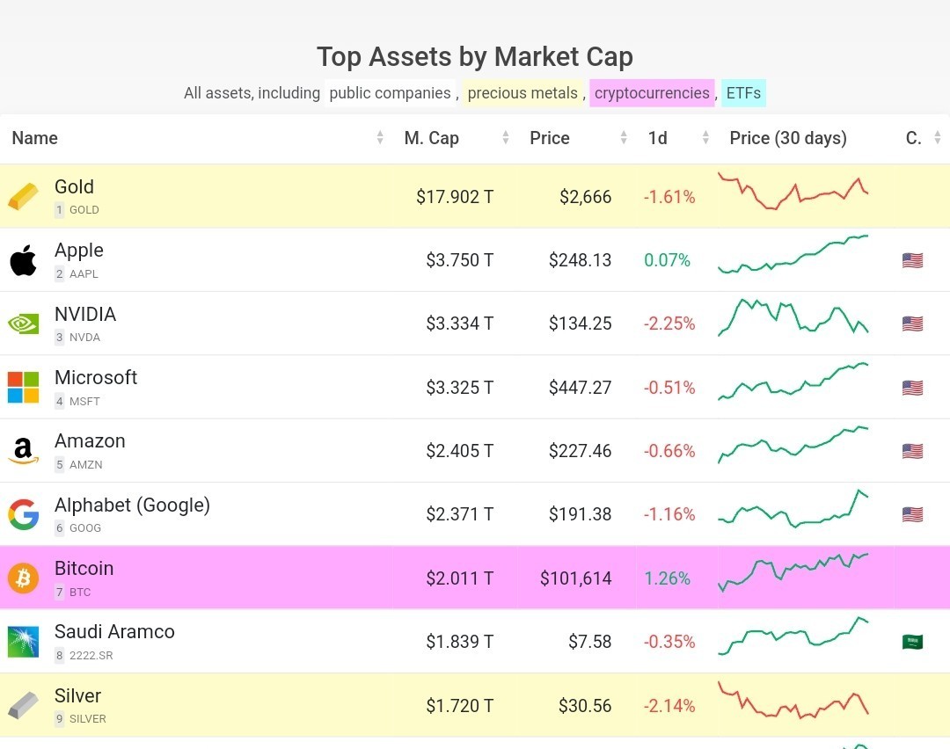Open the Apple company page link
The width and height of the screenshot is (950, 749).
tap(79, 250)
